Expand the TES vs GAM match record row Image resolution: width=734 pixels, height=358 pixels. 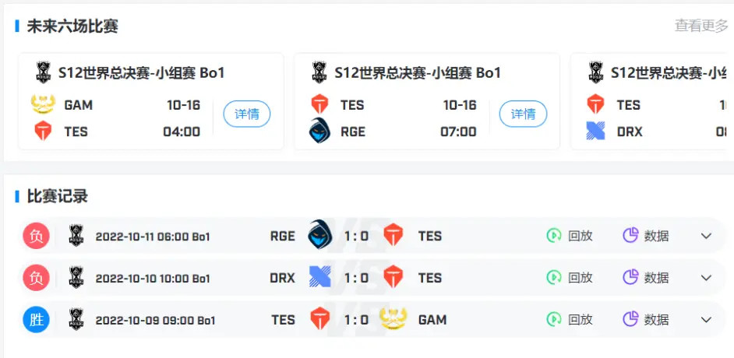[x=707, y=319]
